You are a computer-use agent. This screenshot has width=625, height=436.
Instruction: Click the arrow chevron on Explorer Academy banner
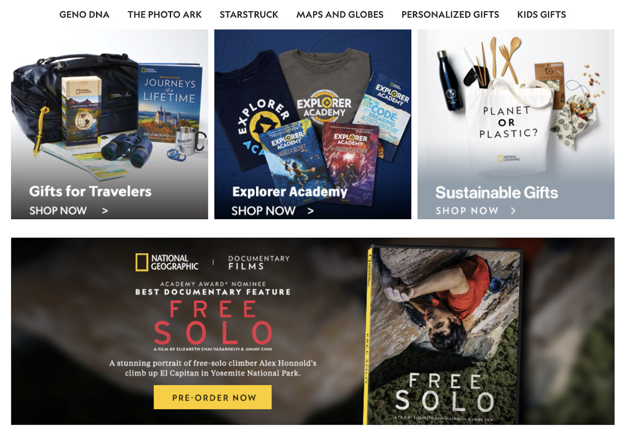click(x=311, y=211)
